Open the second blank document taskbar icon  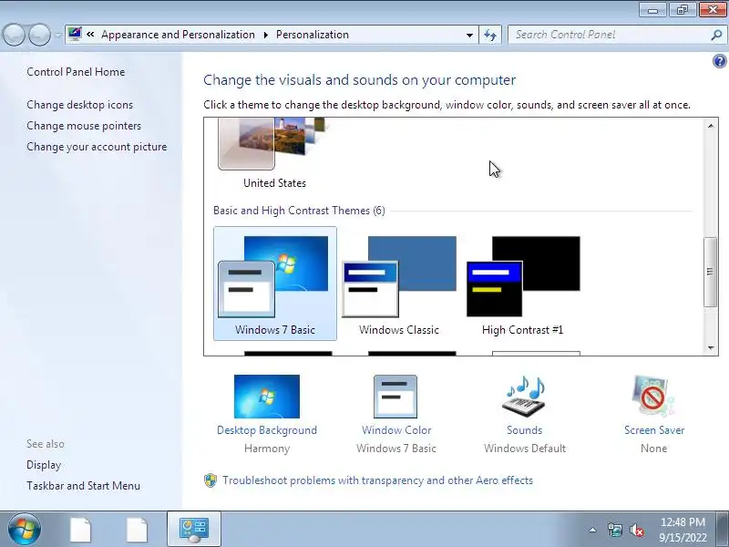click(138, 530)
